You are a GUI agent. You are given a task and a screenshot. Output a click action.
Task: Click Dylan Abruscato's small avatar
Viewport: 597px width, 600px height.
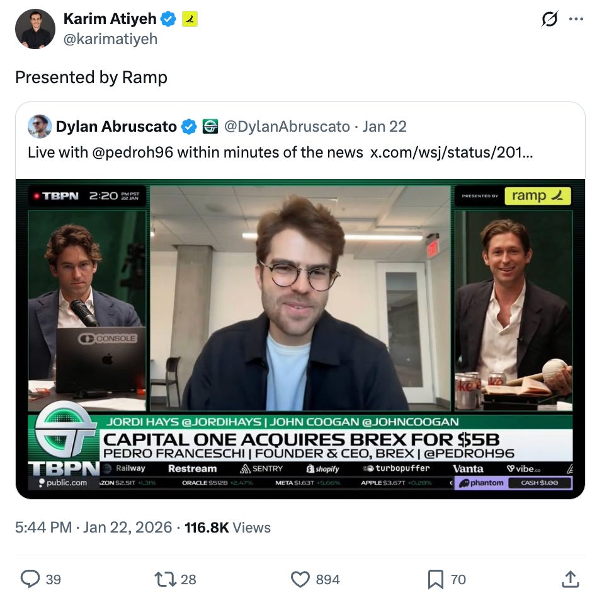[x=40, y=126]
